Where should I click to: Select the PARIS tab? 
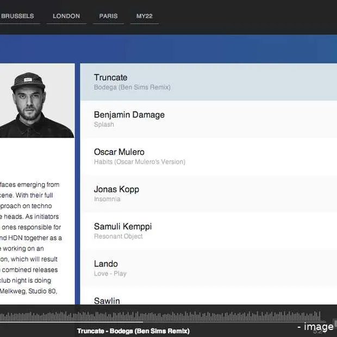click(x=108, y=16)
